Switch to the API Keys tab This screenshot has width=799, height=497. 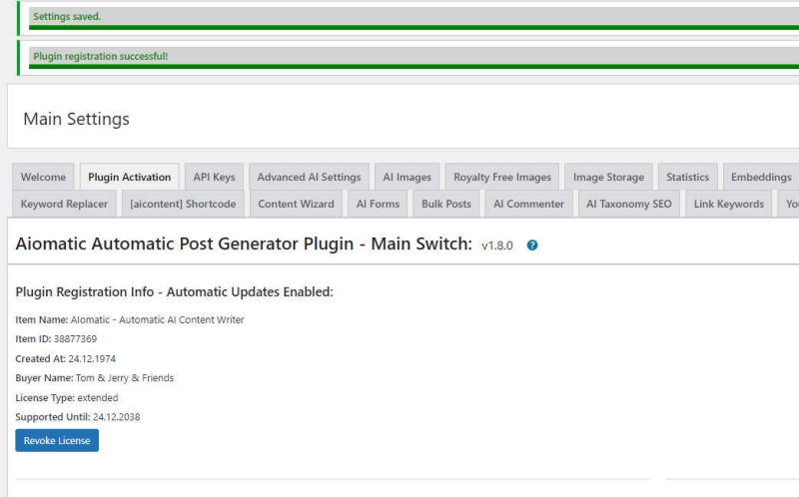click(214, 177)
